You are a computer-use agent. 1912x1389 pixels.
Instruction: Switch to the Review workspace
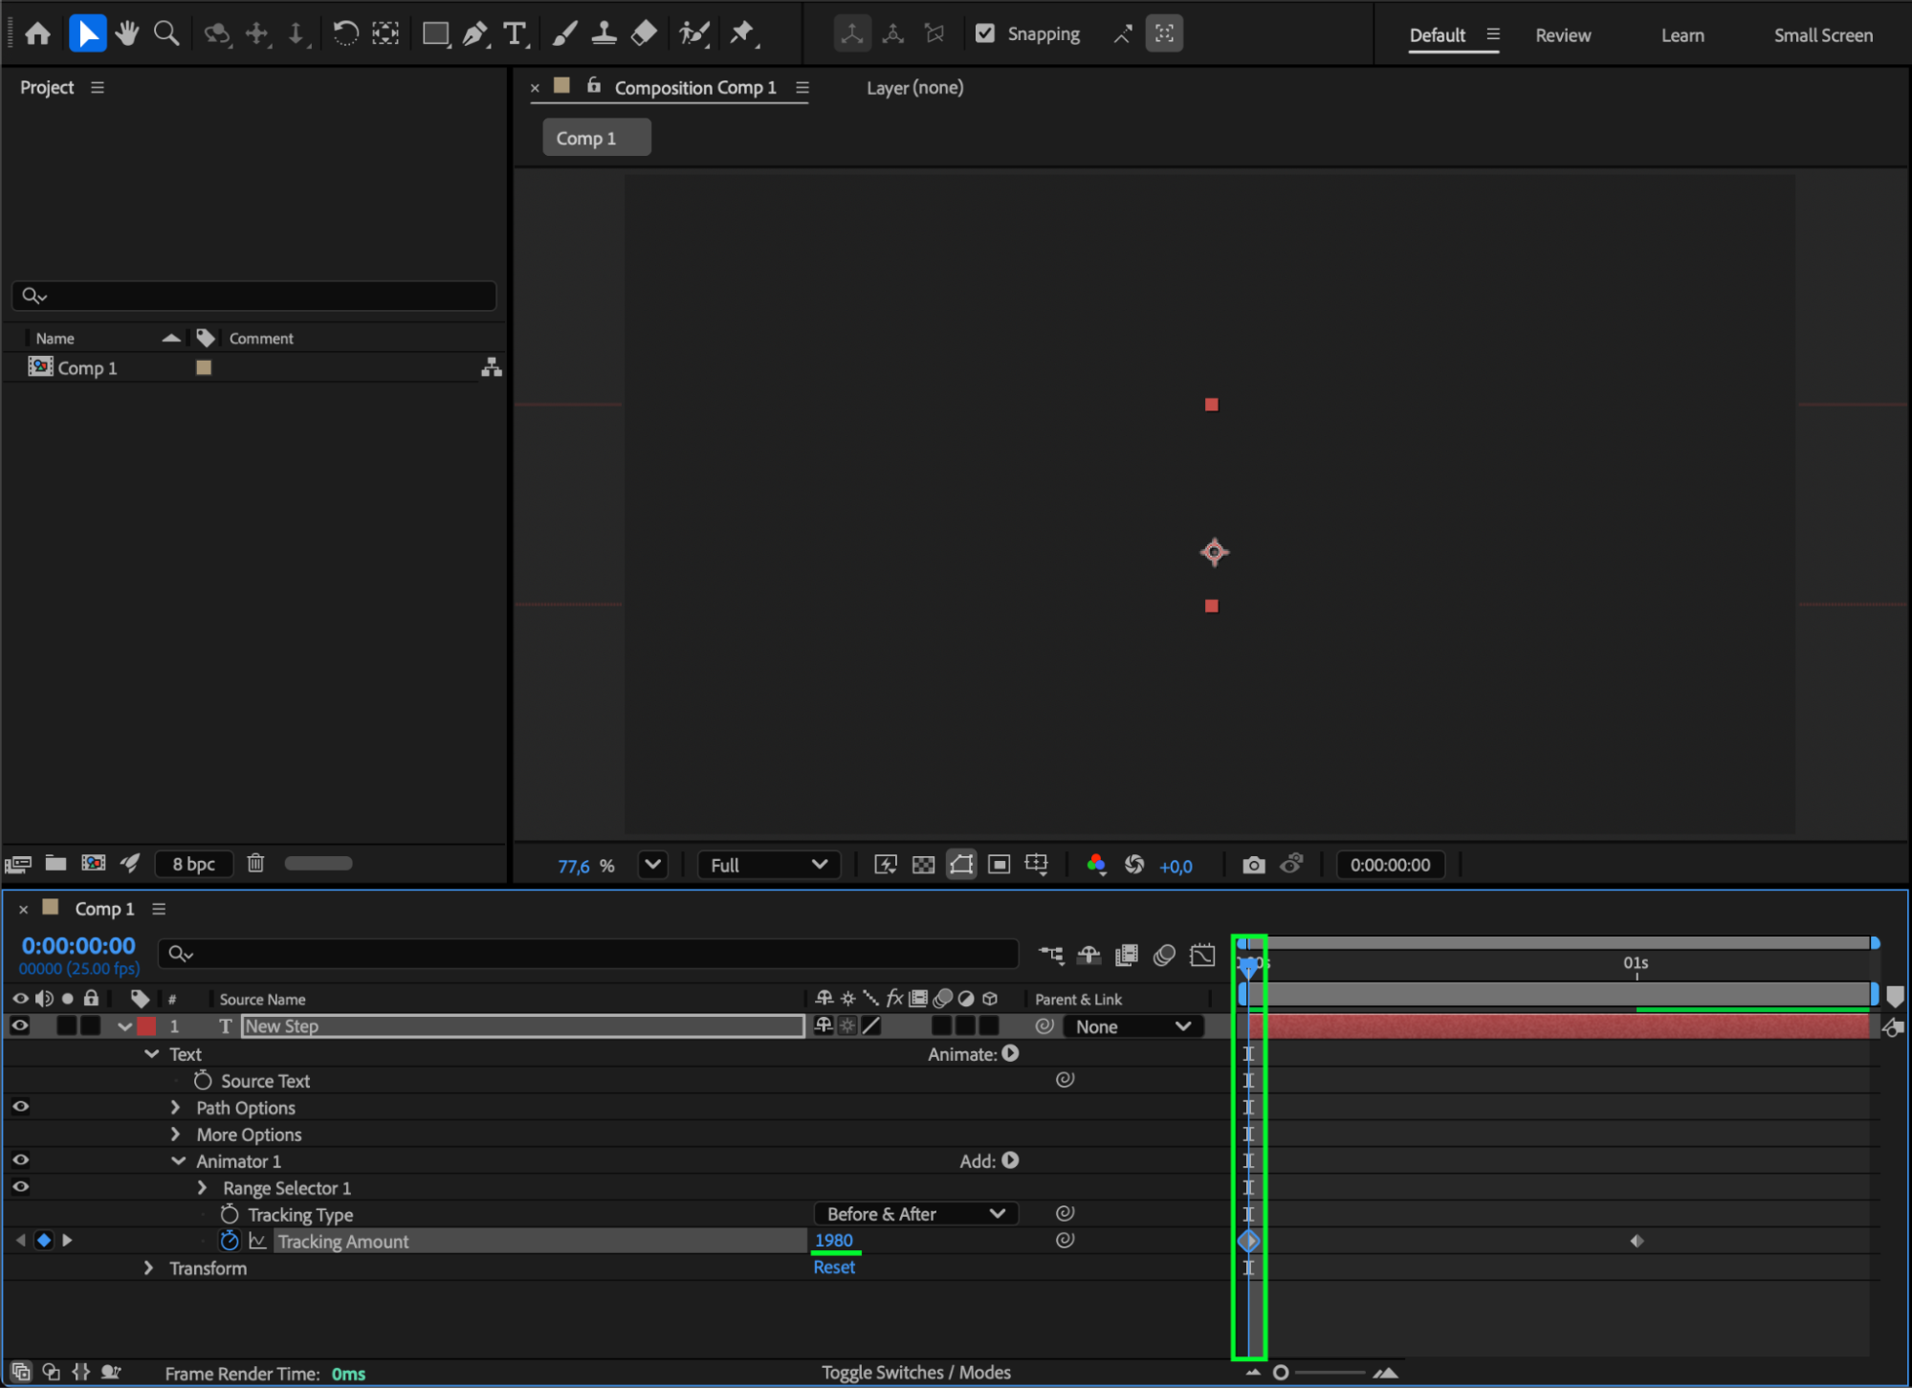pyautogui.click(x=1562, y=35)
